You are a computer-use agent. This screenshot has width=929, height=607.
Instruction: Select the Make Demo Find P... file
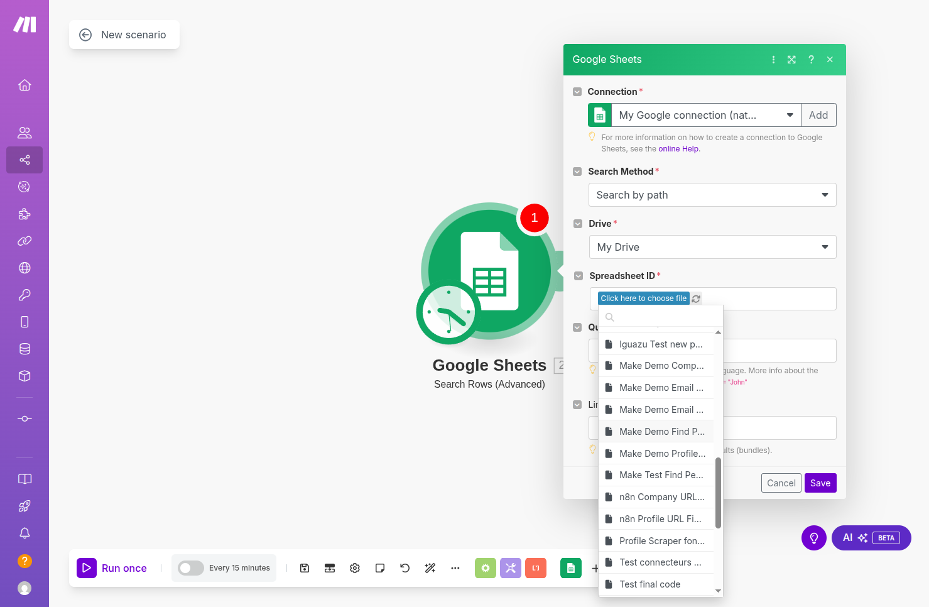656,432
